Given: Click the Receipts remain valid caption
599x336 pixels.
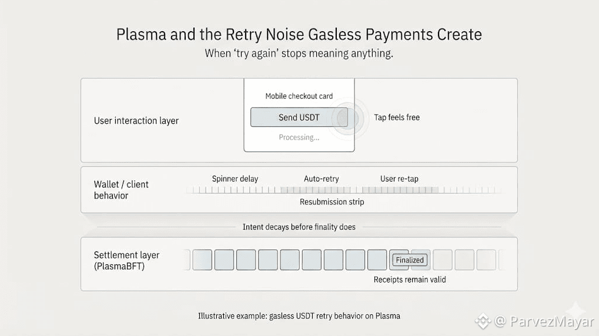Looking at the screenshot, I should [410, 280].
